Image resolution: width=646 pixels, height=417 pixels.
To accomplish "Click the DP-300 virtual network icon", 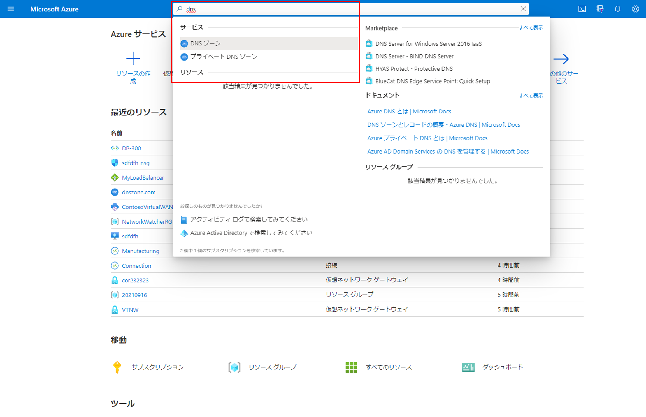I will (115, 148).
